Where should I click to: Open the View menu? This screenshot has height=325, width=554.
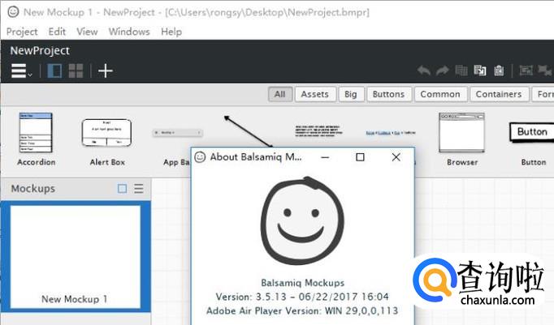(87, 32)
